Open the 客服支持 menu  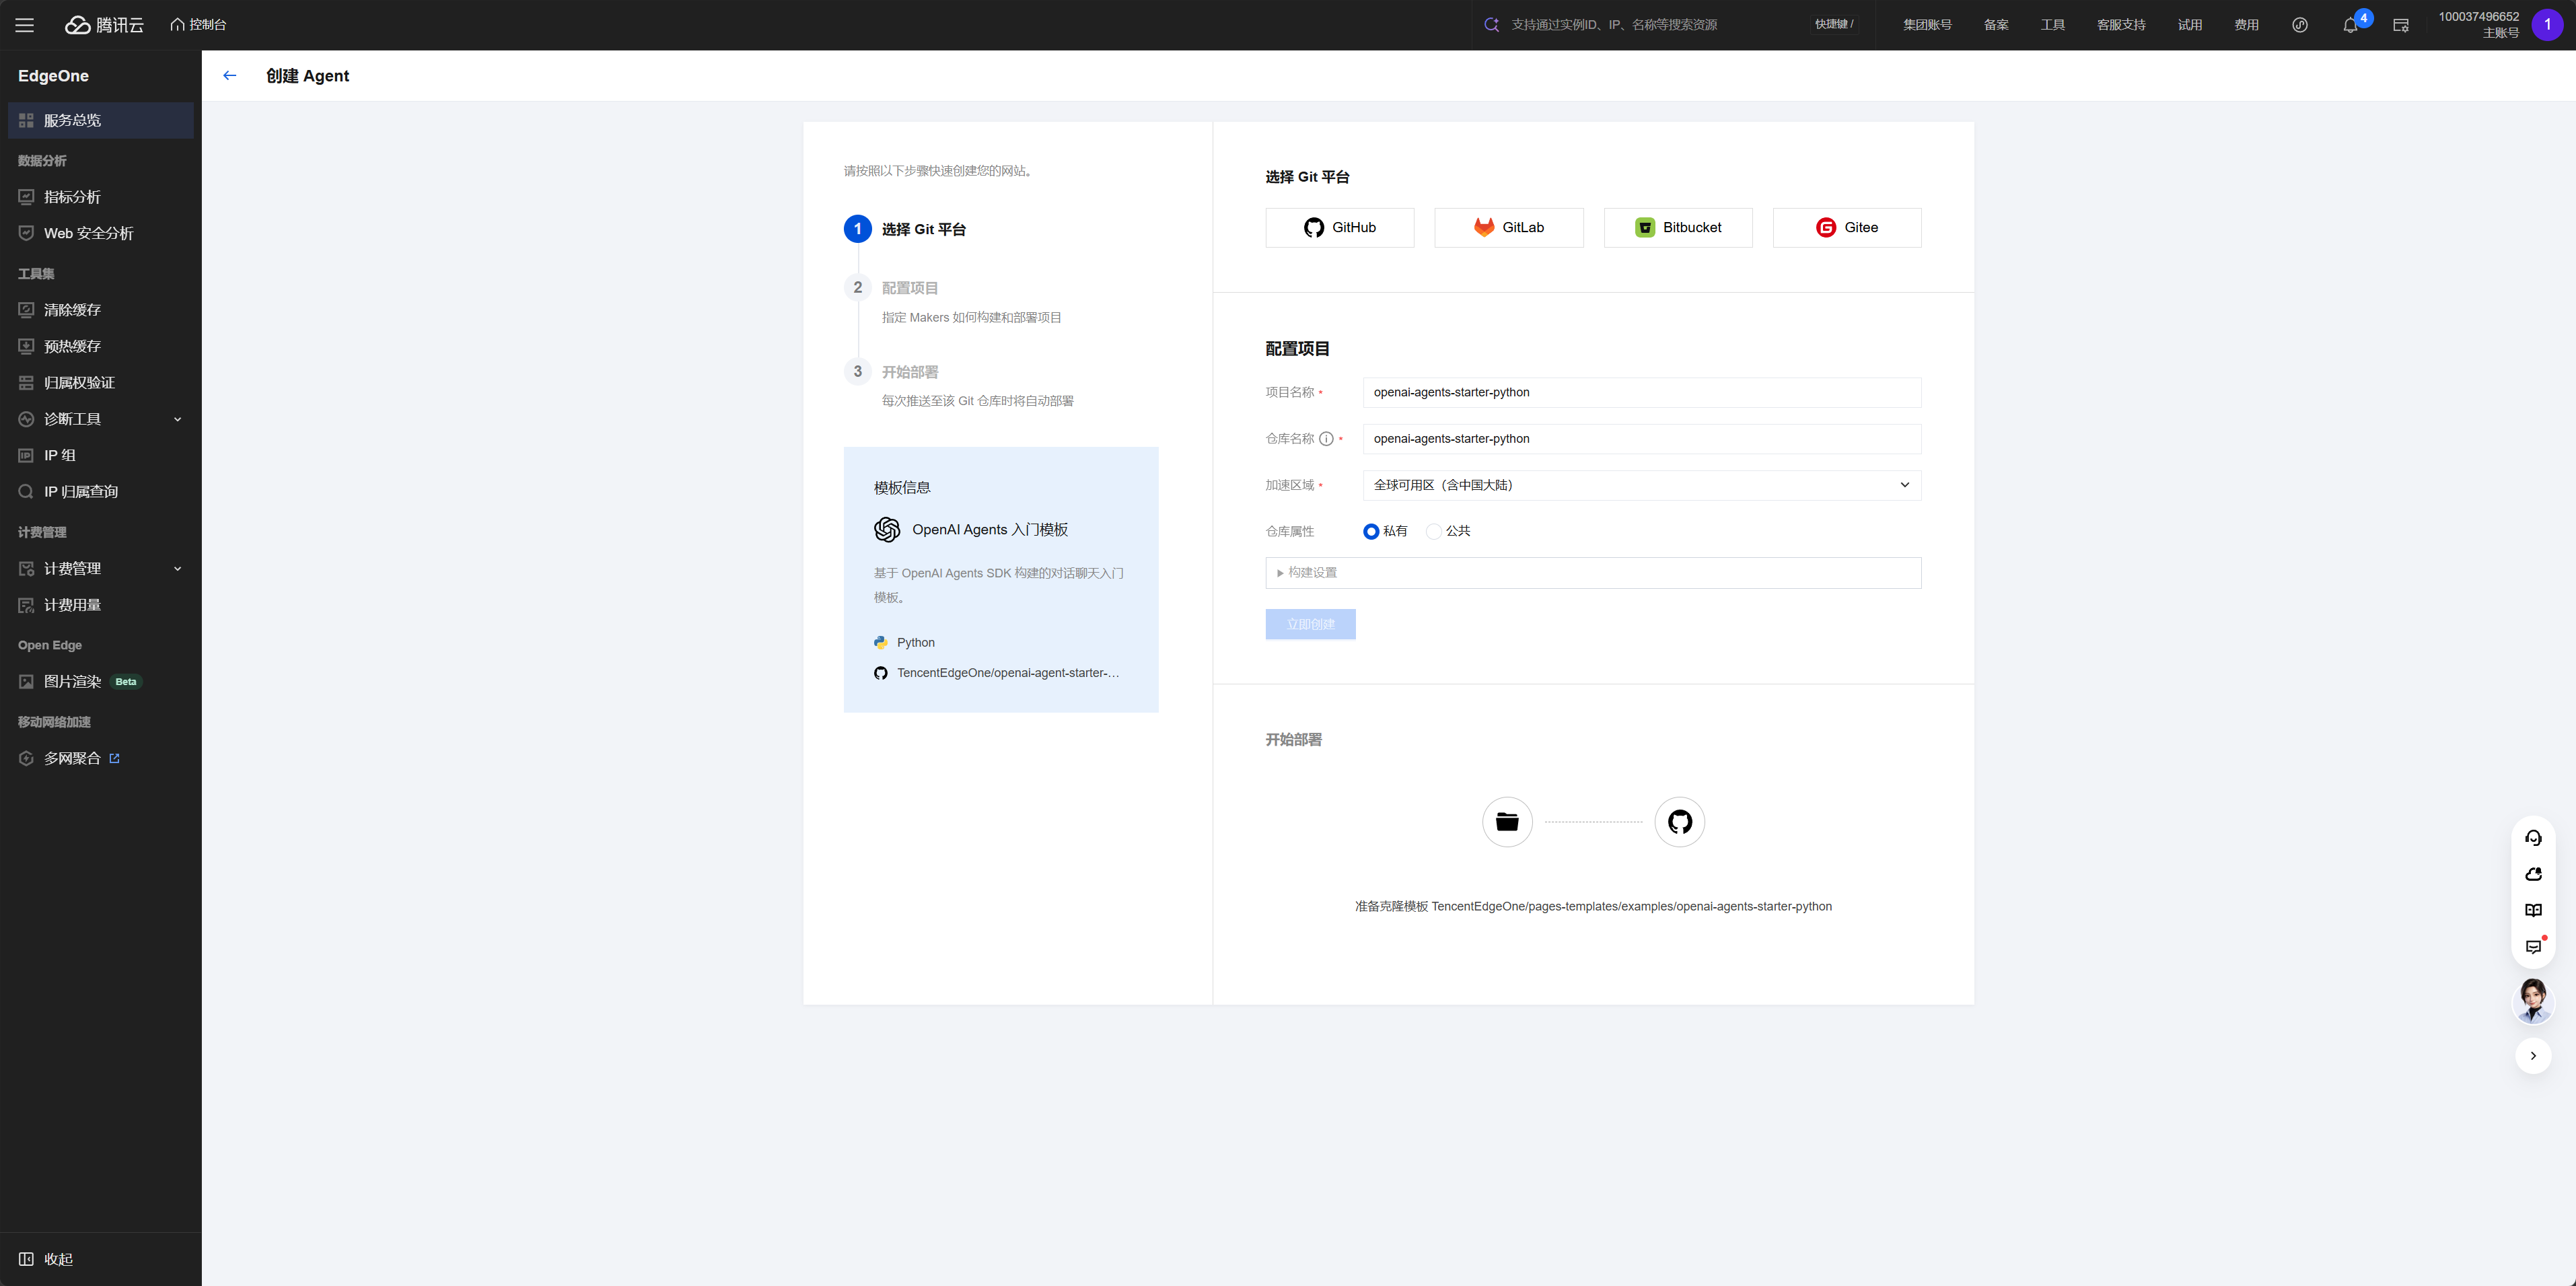coord(2121,25)
